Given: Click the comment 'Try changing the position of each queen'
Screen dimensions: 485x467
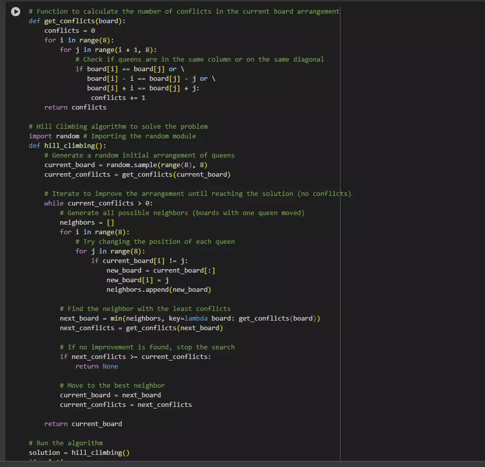Looking at the screenshot, I should pos(155,241).
